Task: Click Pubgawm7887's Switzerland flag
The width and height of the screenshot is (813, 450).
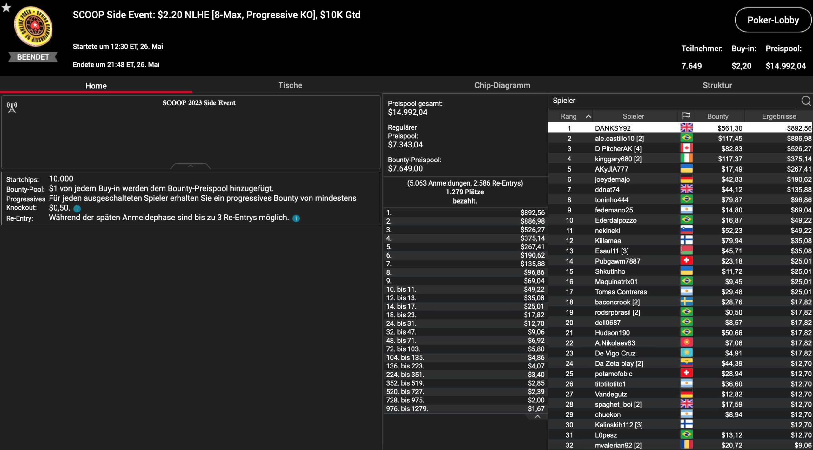Action: [x=686, y=261]
